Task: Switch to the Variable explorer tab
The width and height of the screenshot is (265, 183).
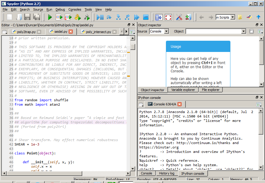Action: click(183, 90)
